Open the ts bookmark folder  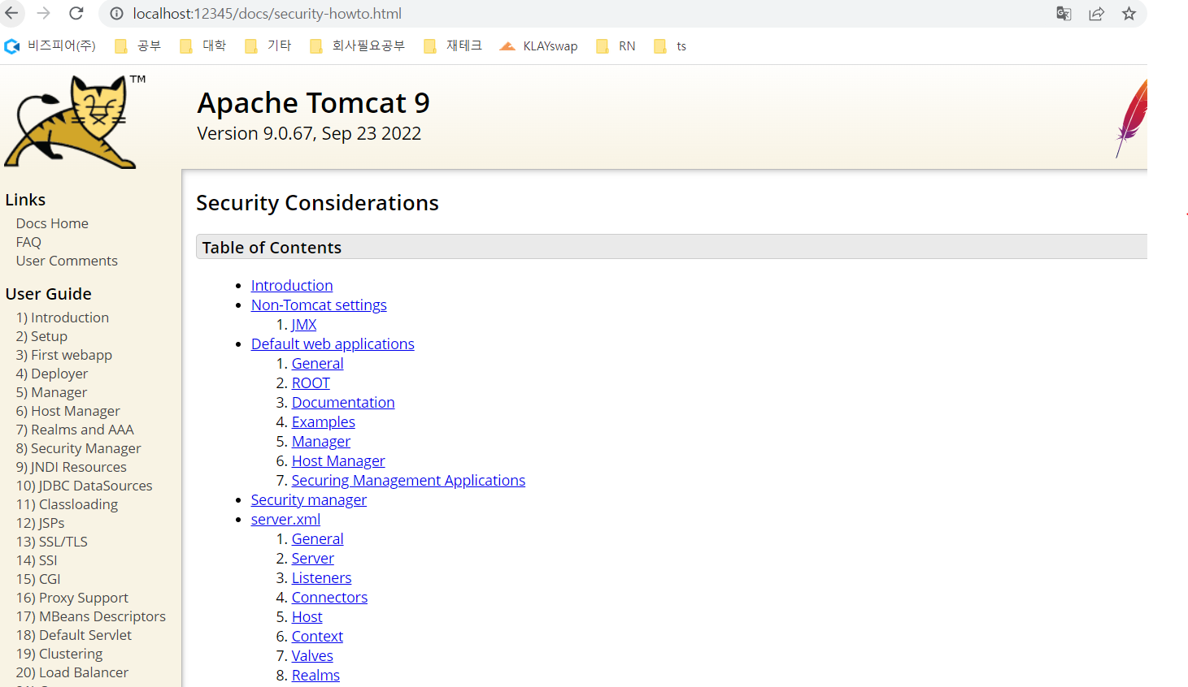tap(671, 46)
